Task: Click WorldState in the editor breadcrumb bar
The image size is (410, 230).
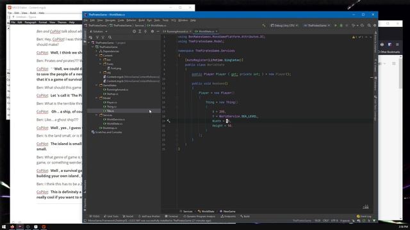Action: pos(206,211)
